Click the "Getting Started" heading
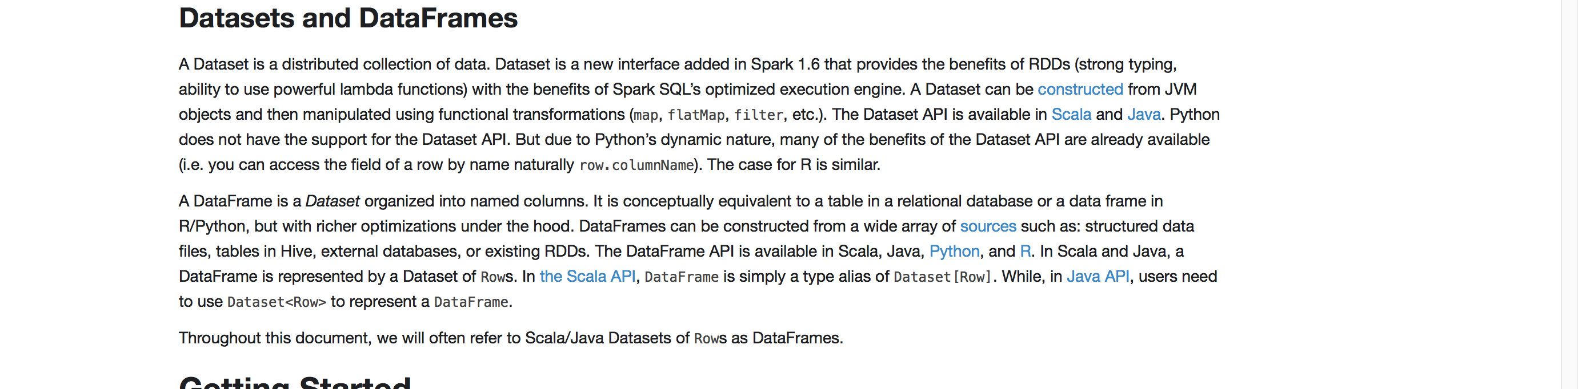 (x=295, y=382)
